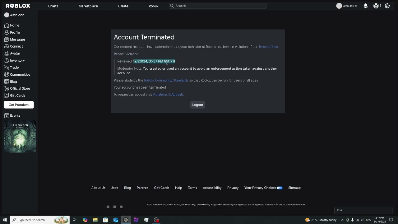Click the Logout button

(197, 105)
